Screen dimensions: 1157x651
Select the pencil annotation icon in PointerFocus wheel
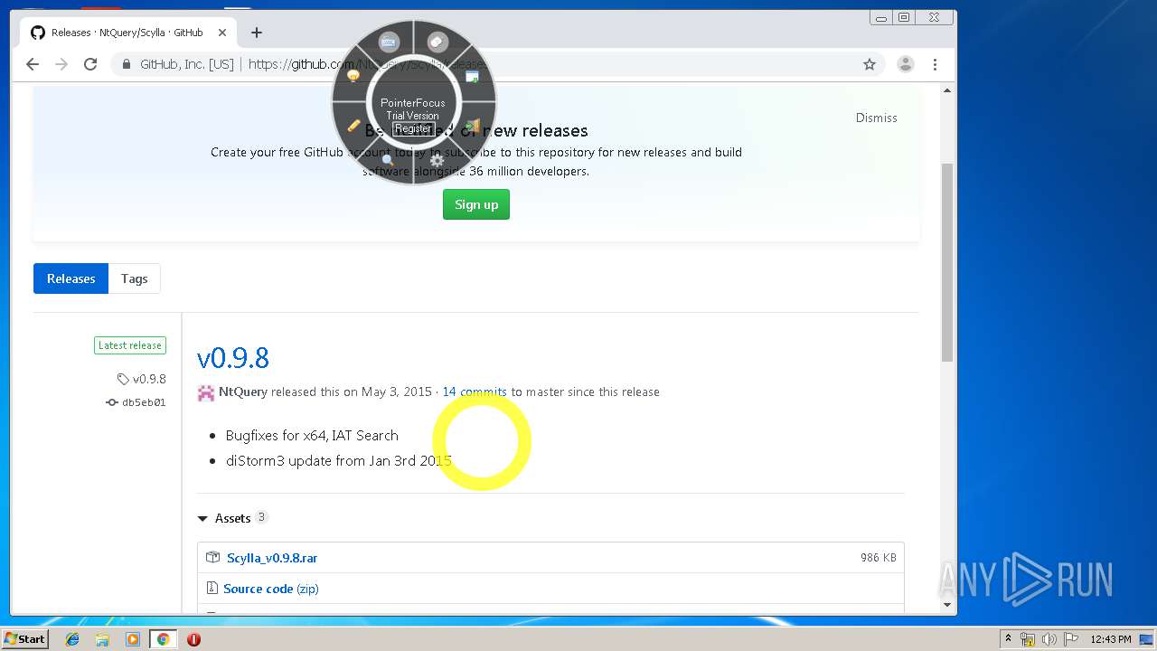[353, 126]
